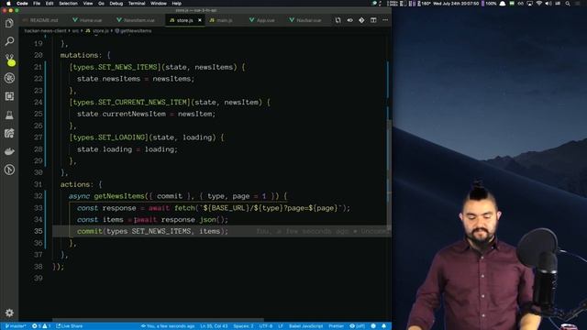Place cursor on line 35 commit call
587x330 pixels.
click(x=152, y=231)
